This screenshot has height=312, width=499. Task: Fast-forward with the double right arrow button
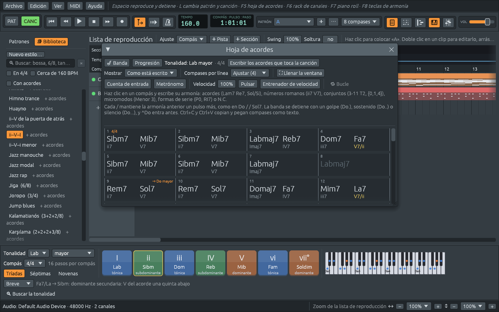coord(108,22)
